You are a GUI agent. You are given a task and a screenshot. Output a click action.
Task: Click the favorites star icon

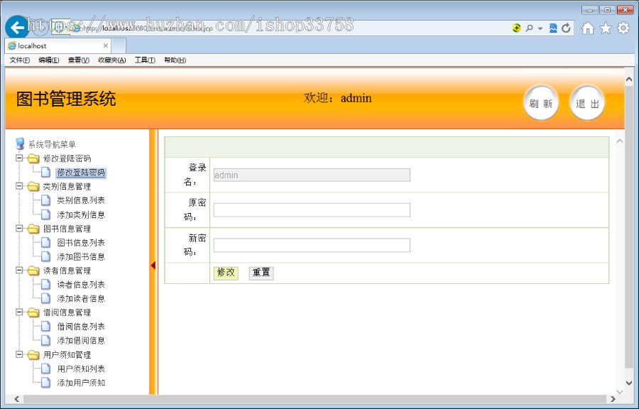(608, 28)
